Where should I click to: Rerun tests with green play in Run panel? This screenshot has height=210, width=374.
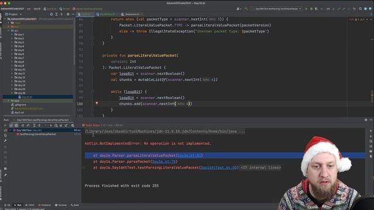click(5, 125)
